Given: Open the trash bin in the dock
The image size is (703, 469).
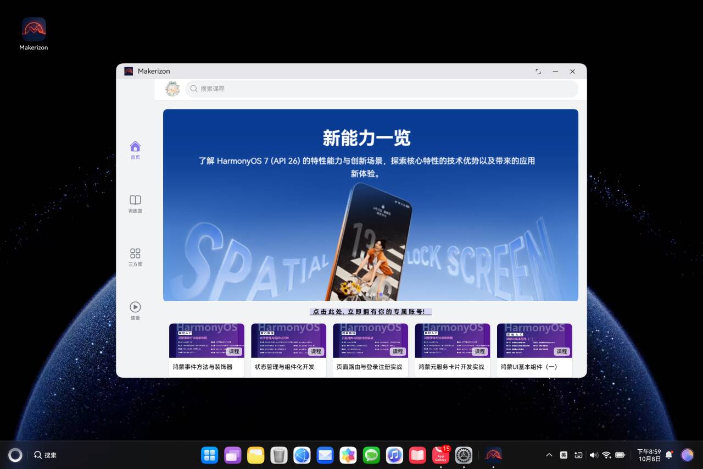Looking at the screenshot, I should click(279, 455).
